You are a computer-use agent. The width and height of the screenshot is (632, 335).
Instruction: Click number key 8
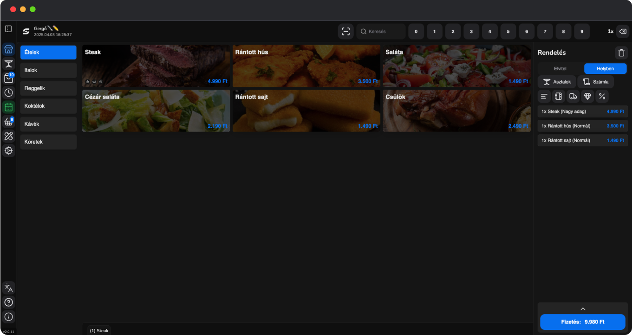[x=563, y=32]
